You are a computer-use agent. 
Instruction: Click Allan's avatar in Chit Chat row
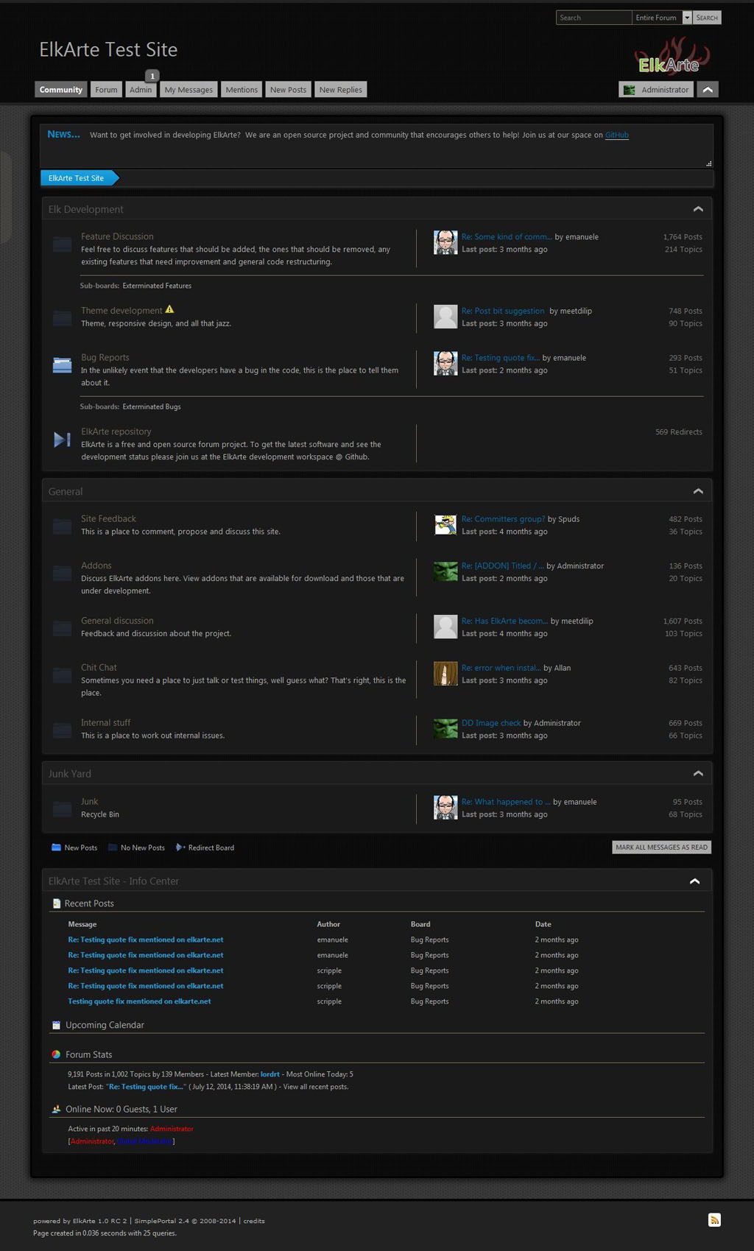pos(445,674)
